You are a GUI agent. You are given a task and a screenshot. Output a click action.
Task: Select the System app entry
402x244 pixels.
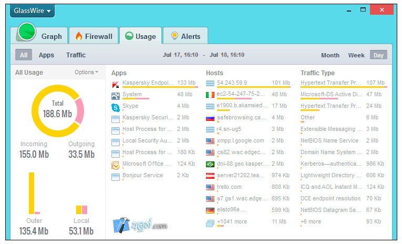155,95
